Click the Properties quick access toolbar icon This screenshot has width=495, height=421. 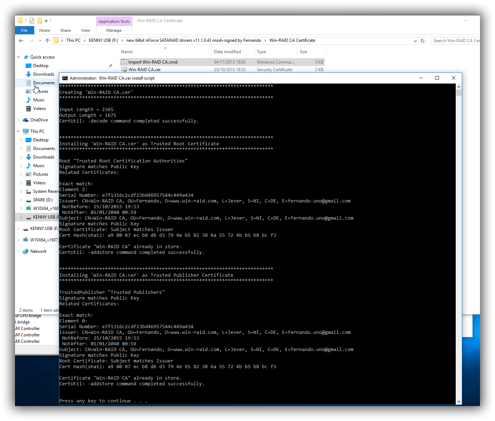point(32,21)
